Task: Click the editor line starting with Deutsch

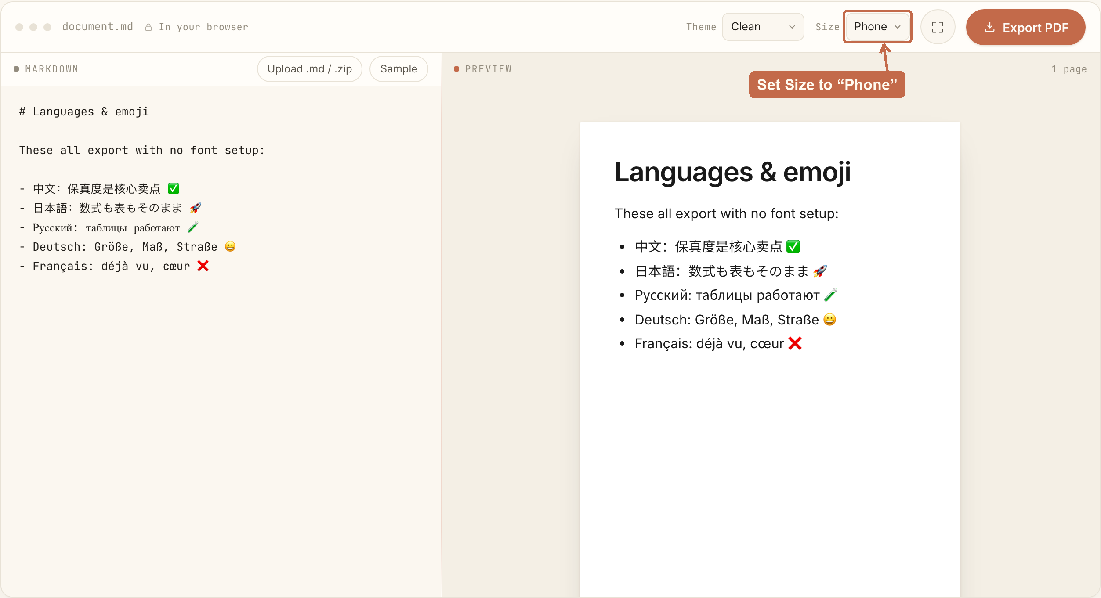Action: (x=127, y=247)
